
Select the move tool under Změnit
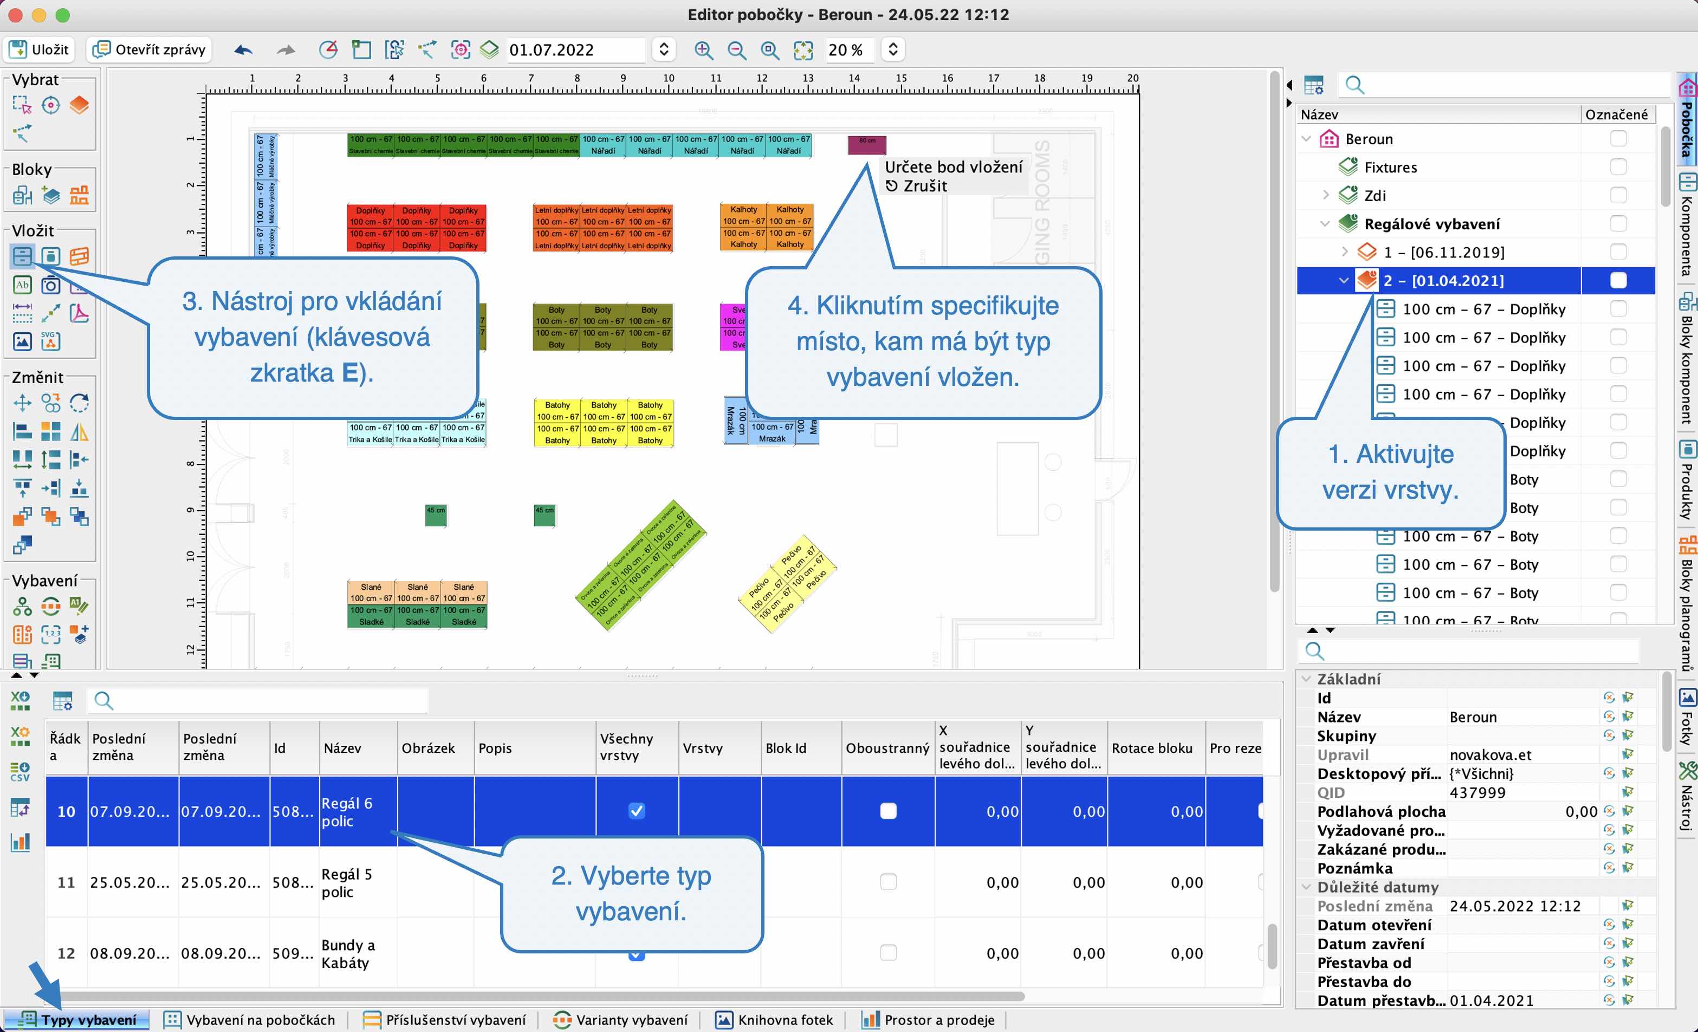click(x=22, y=403)
